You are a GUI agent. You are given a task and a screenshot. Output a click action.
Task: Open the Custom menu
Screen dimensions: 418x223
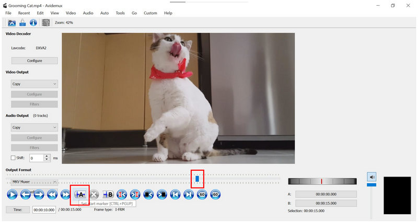click(150, 13)
